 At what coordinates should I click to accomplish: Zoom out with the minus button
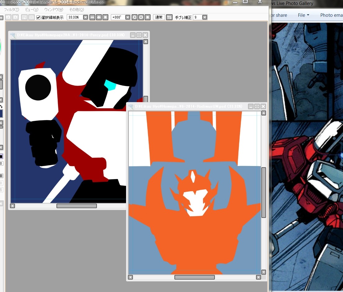(92, 17)
